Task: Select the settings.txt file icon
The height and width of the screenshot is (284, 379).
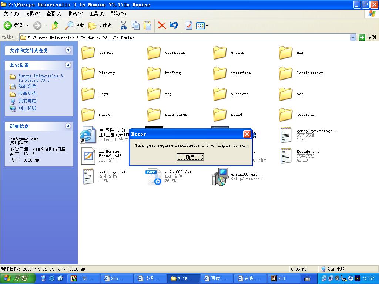Action: click(88, 176)
